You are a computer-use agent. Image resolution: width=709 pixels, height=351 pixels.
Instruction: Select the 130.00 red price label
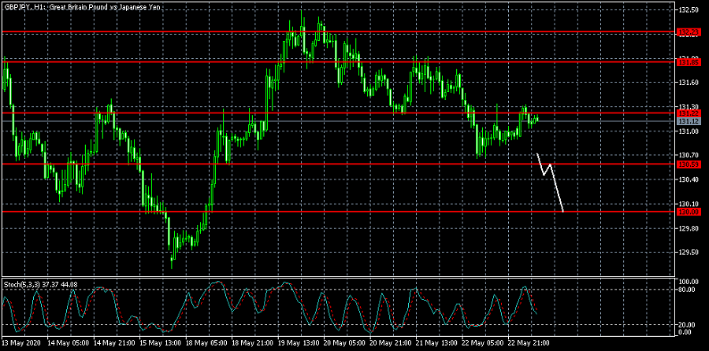pyautogui.click(x=689, y=212)
